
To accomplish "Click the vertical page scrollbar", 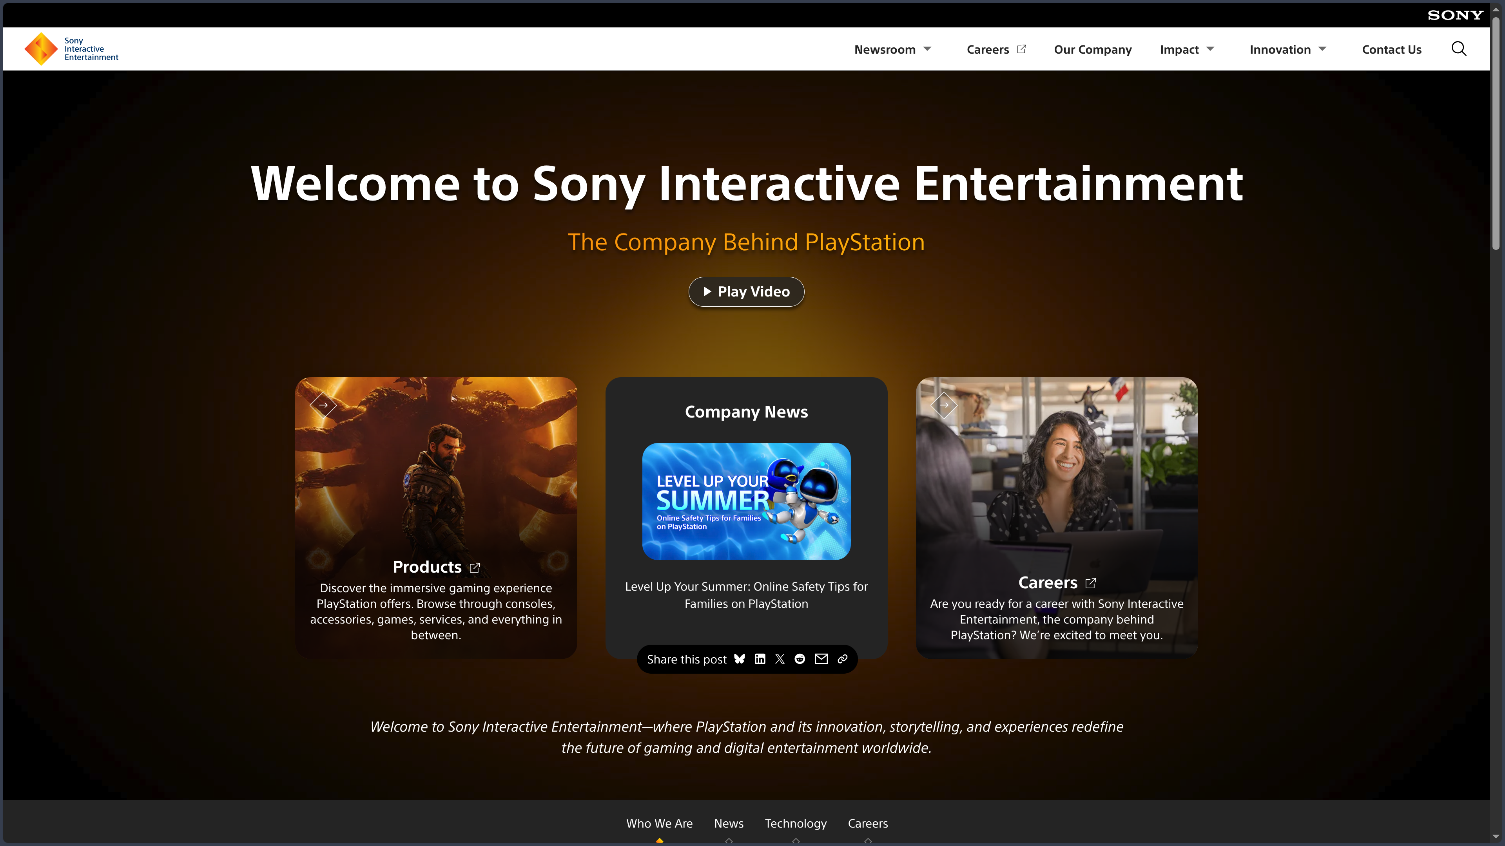I will tap(1496, 134).
